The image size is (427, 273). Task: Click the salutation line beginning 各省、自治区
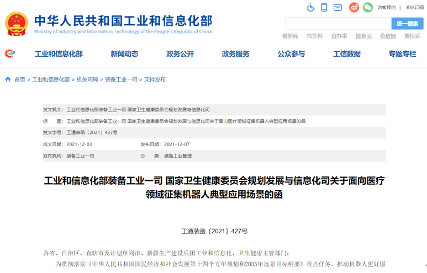pos(166,253)
